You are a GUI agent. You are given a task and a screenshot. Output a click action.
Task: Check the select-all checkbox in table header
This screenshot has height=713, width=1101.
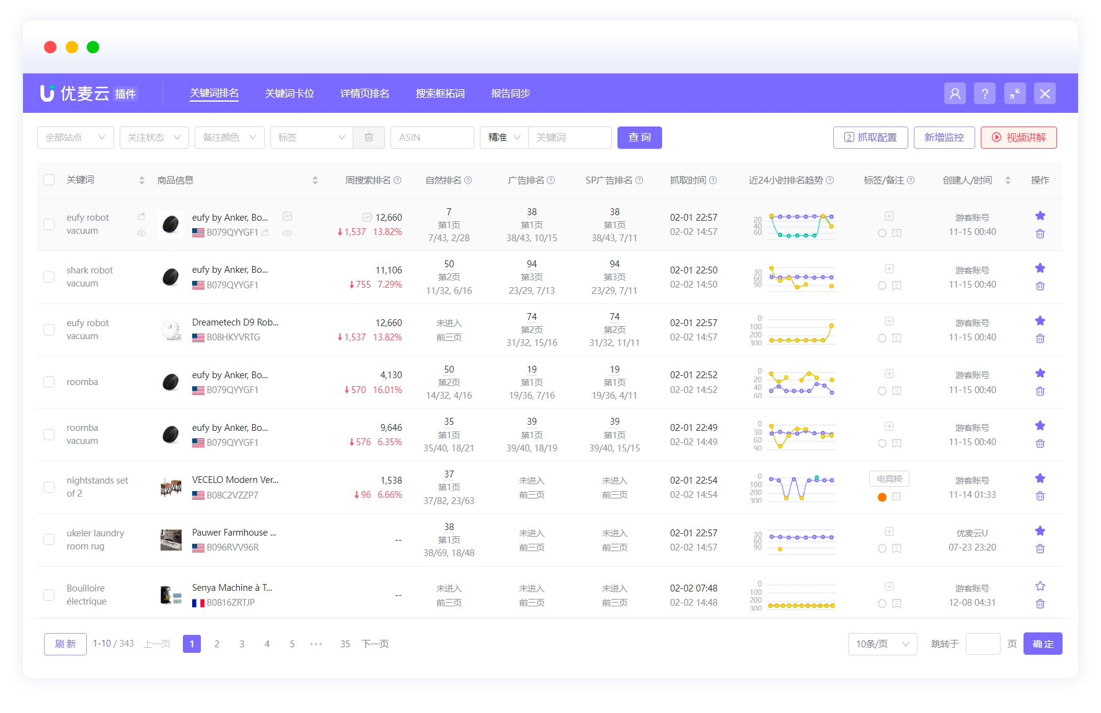click(49, 180)
